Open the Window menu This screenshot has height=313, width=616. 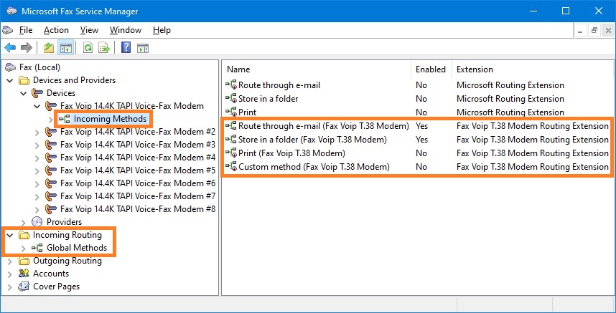point(126,30)
